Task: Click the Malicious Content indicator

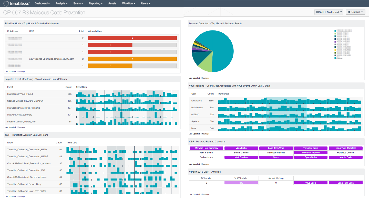Action: (x=346, y=153)
